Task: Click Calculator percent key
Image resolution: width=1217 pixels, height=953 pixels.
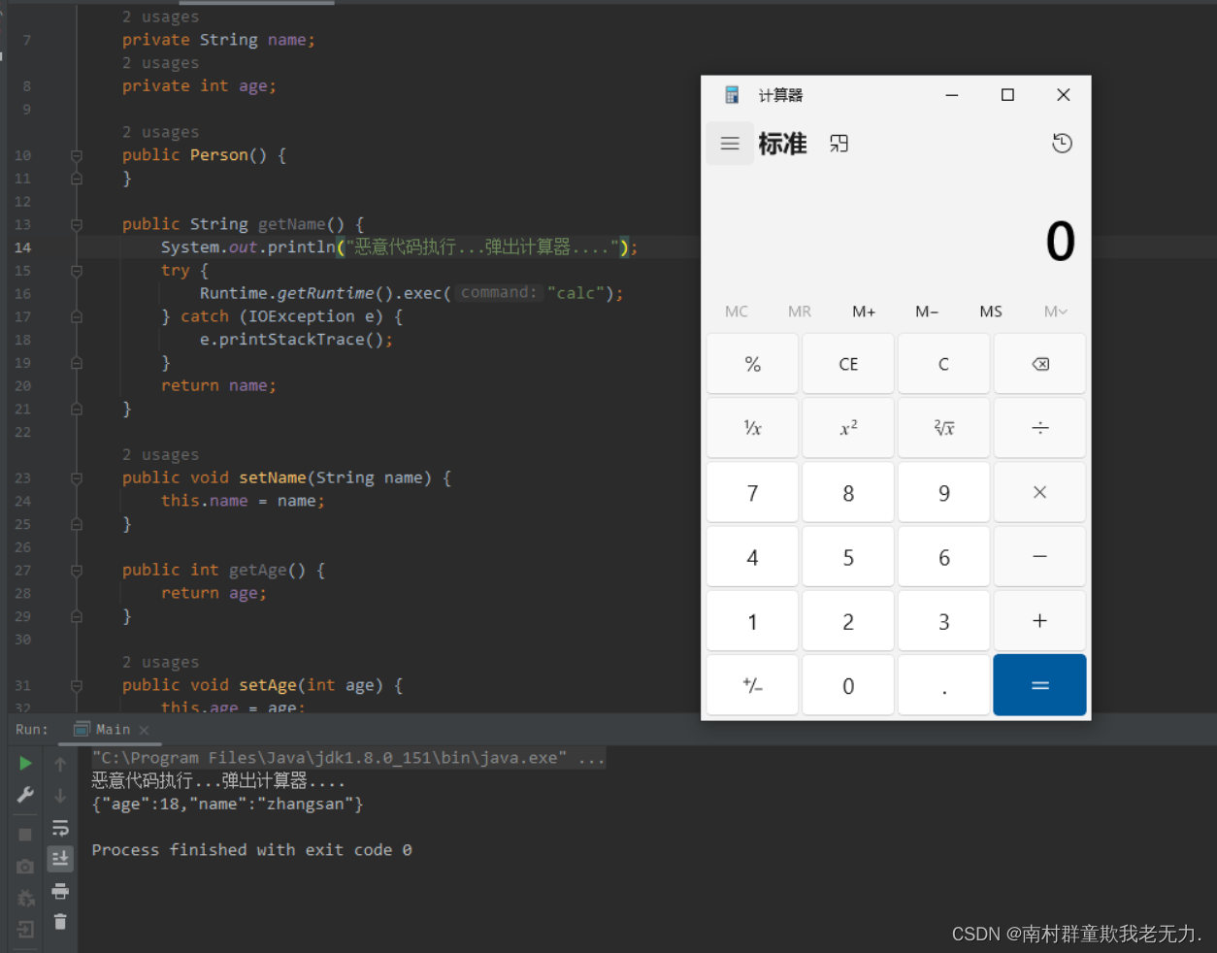Action: tap(752, 364)
